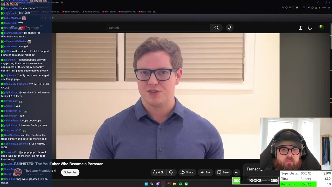
Task: Click the video player frame
Action: pos(168,96)
